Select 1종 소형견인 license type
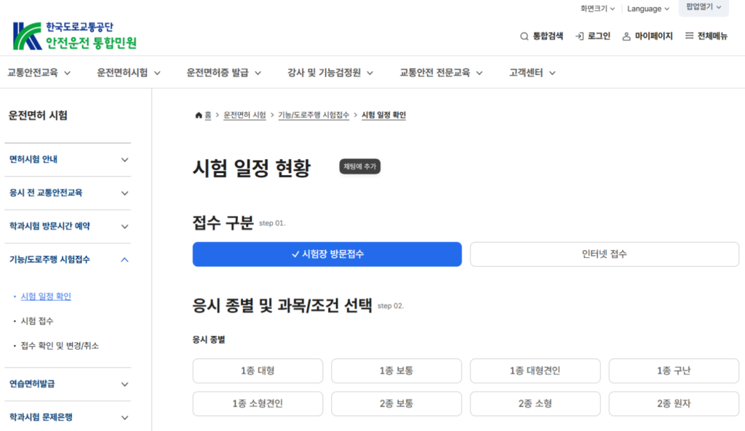745x431 pixels. coord(258,403)
